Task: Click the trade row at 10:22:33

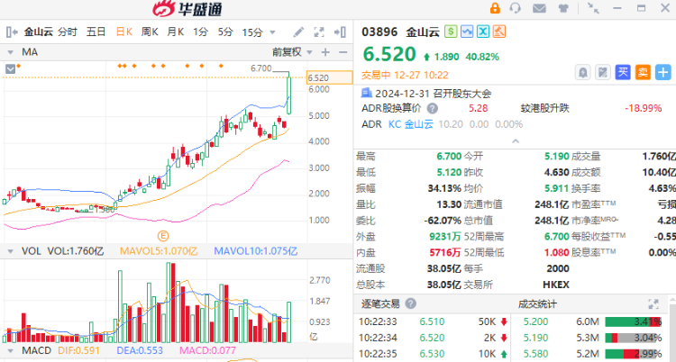Action: pyautogui.click(x=434, y=321)
